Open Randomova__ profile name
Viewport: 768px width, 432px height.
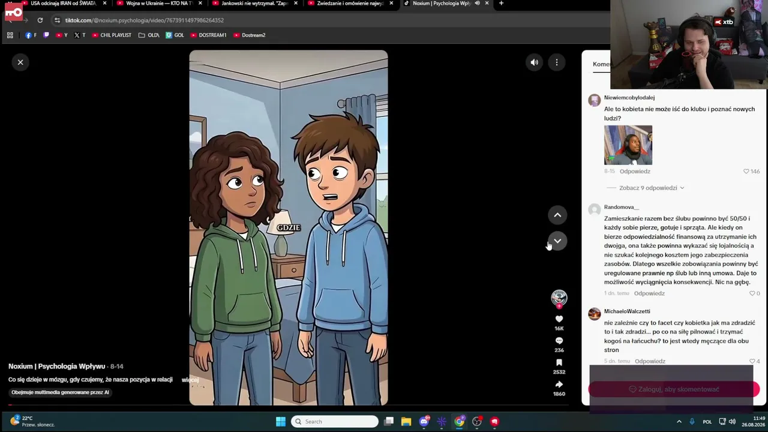pos(622,207)
